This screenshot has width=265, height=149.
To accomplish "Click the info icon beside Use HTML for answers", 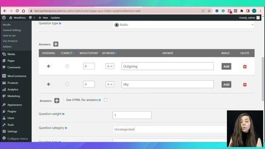I will click(x=99, y=100).
